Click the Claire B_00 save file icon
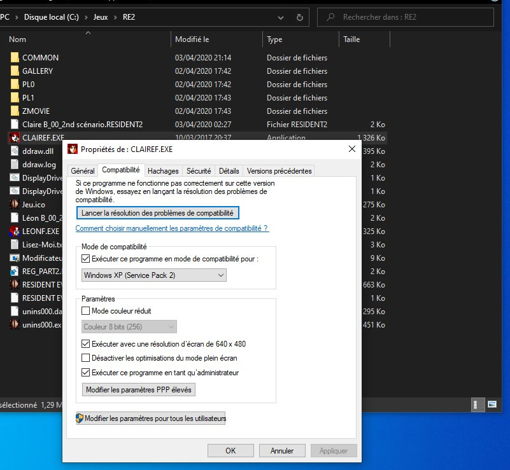This screenshot has width=510, height=470. [x=15, y=124]
